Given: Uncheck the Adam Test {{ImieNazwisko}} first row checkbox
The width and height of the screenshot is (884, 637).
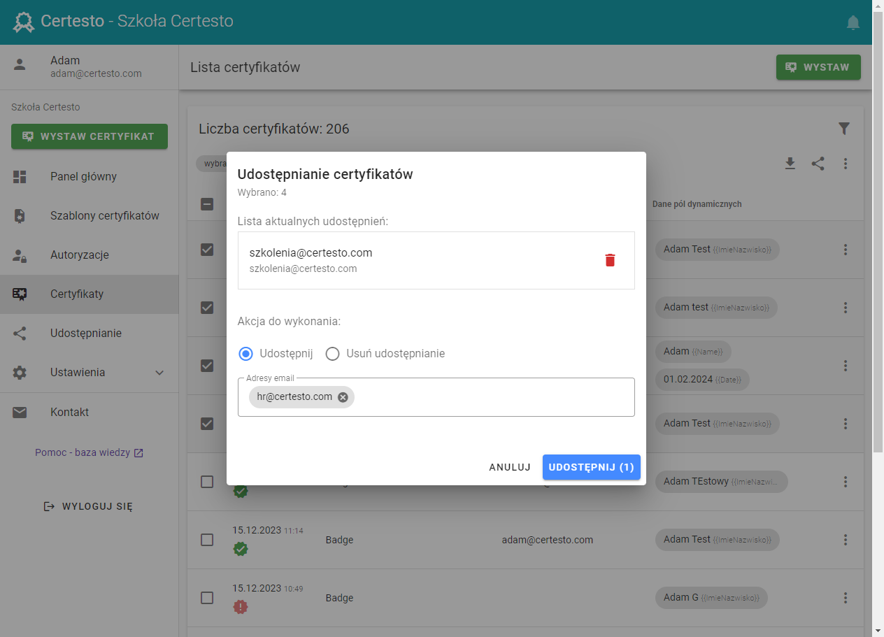Looking at the screenshot, I should 207,250.
